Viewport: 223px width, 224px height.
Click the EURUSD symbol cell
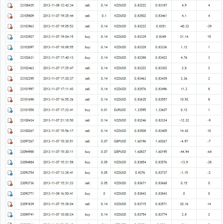(120, 110)
